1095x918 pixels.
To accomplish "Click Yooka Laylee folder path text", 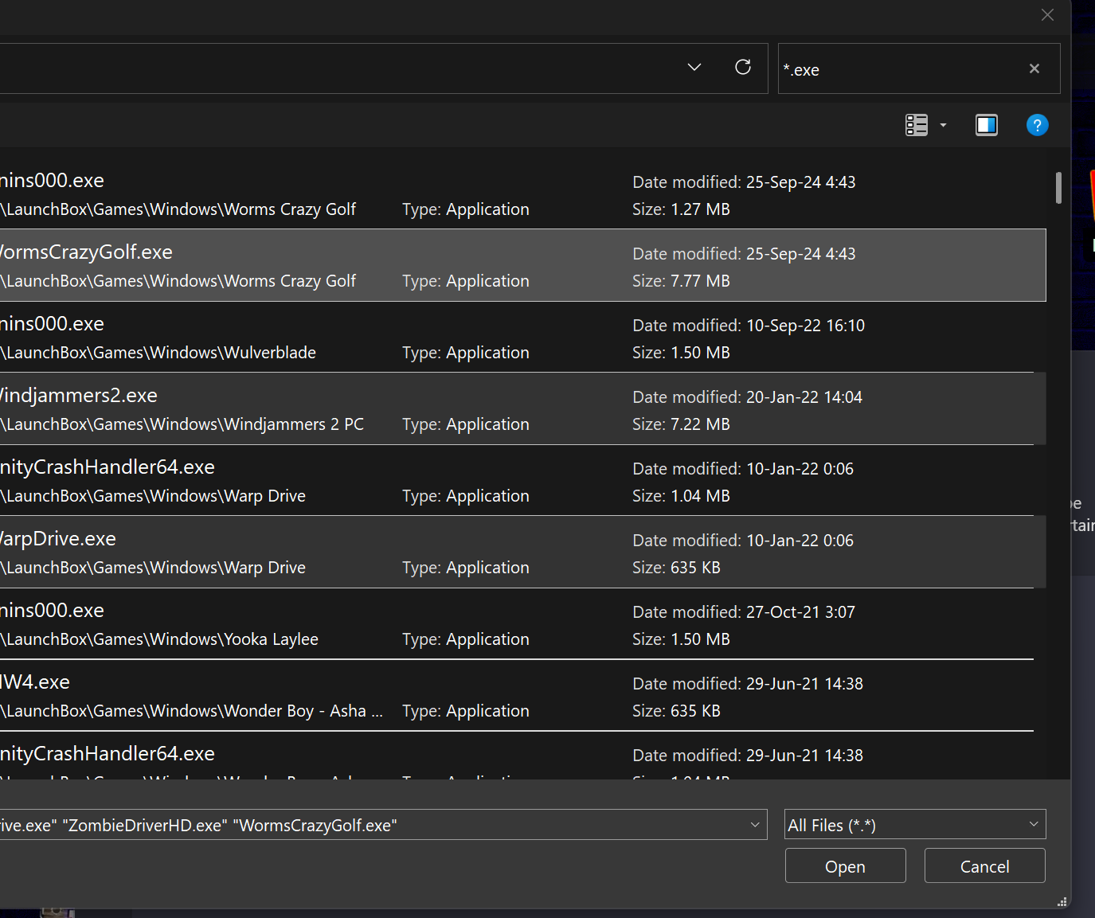I will point(159,639).
